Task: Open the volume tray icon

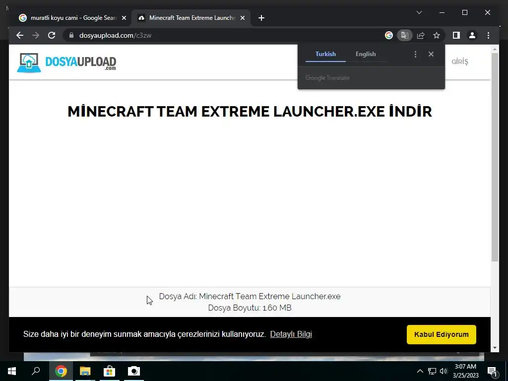Action: (444, 371)
